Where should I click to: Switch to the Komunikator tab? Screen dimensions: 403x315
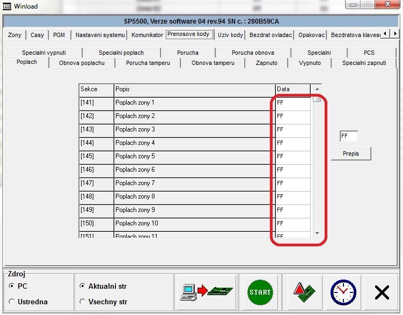coord(146,35)
